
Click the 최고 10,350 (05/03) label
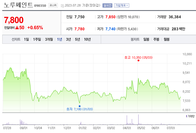(138, 58)
